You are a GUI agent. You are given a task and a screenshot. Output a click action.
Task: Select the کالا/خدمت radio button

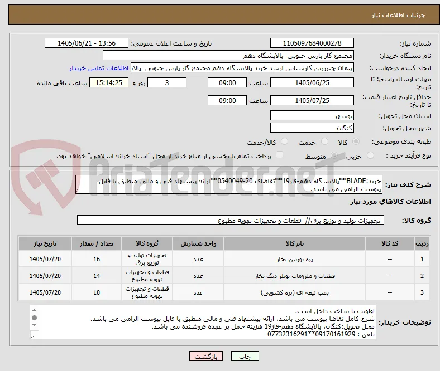click(284, 141)
